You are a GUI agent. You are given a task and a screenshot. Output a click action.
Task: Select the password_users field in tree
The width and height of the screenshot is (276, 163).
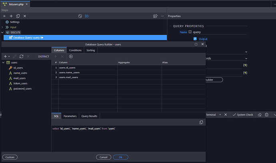[22, 89]
